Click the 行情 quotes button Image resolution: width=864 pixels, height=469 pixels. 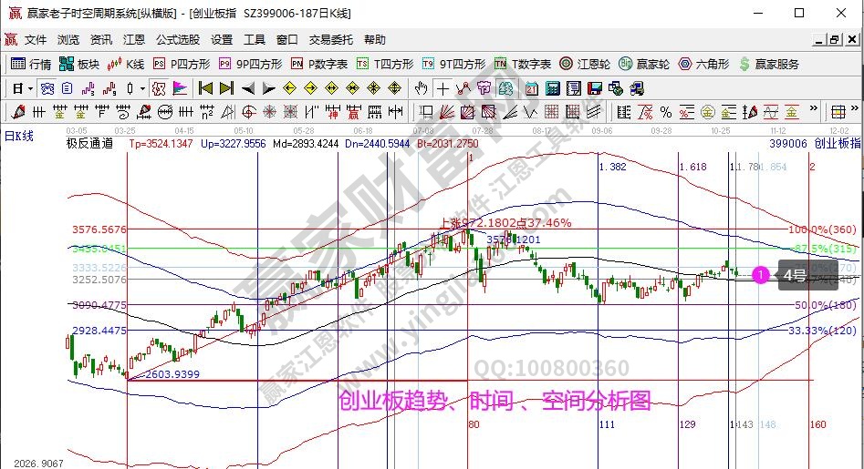point(31,64)
